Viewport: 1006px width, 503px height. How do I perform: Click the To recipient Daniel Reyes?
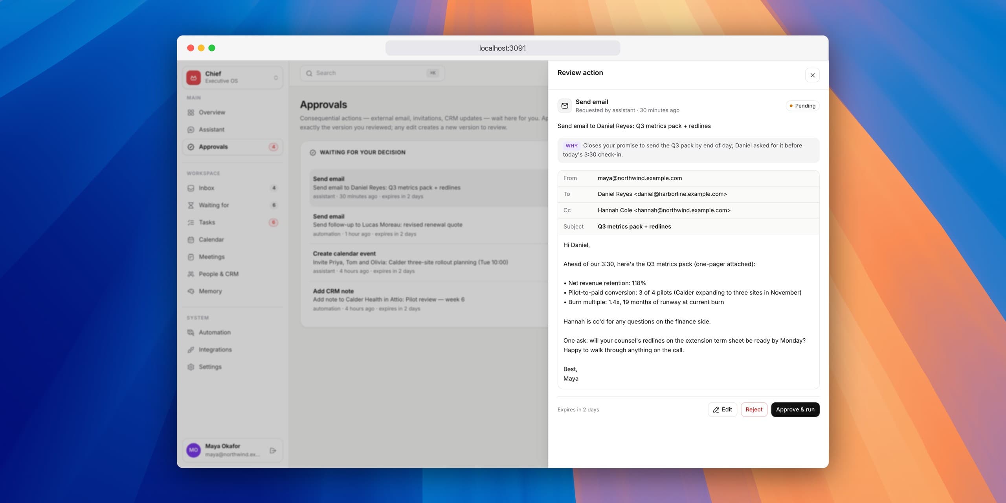pyautogui.click(x=662, y=194)
